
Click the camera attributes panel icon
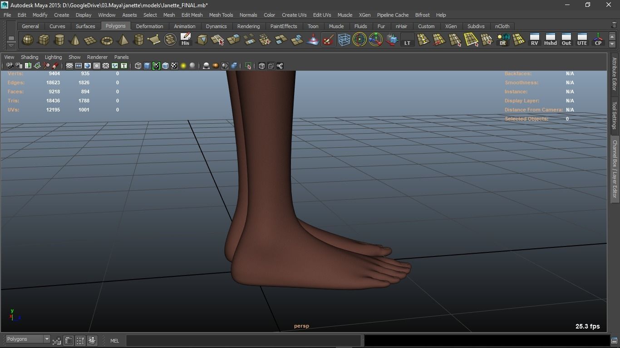click(19, 66)
